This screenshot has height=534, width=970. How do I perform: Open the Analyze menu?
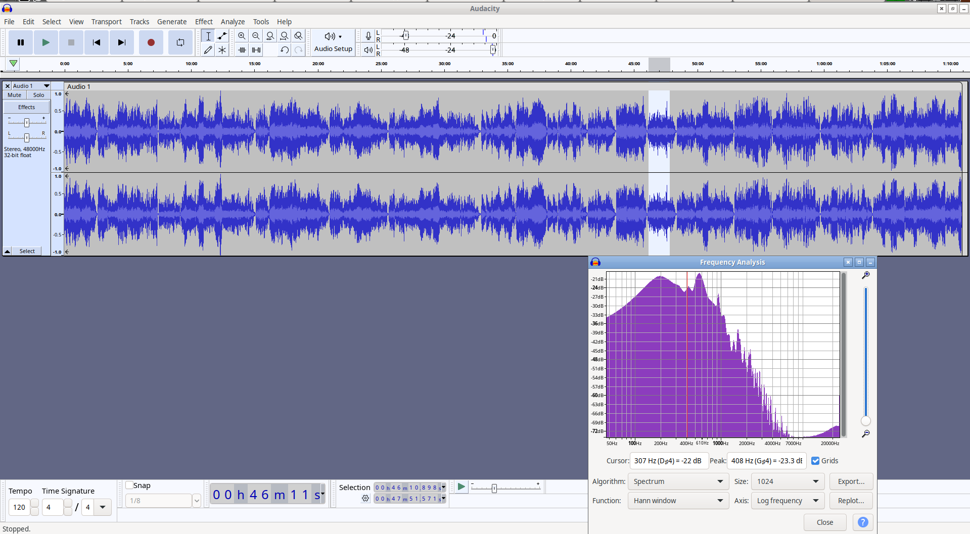tap(233, 22)
